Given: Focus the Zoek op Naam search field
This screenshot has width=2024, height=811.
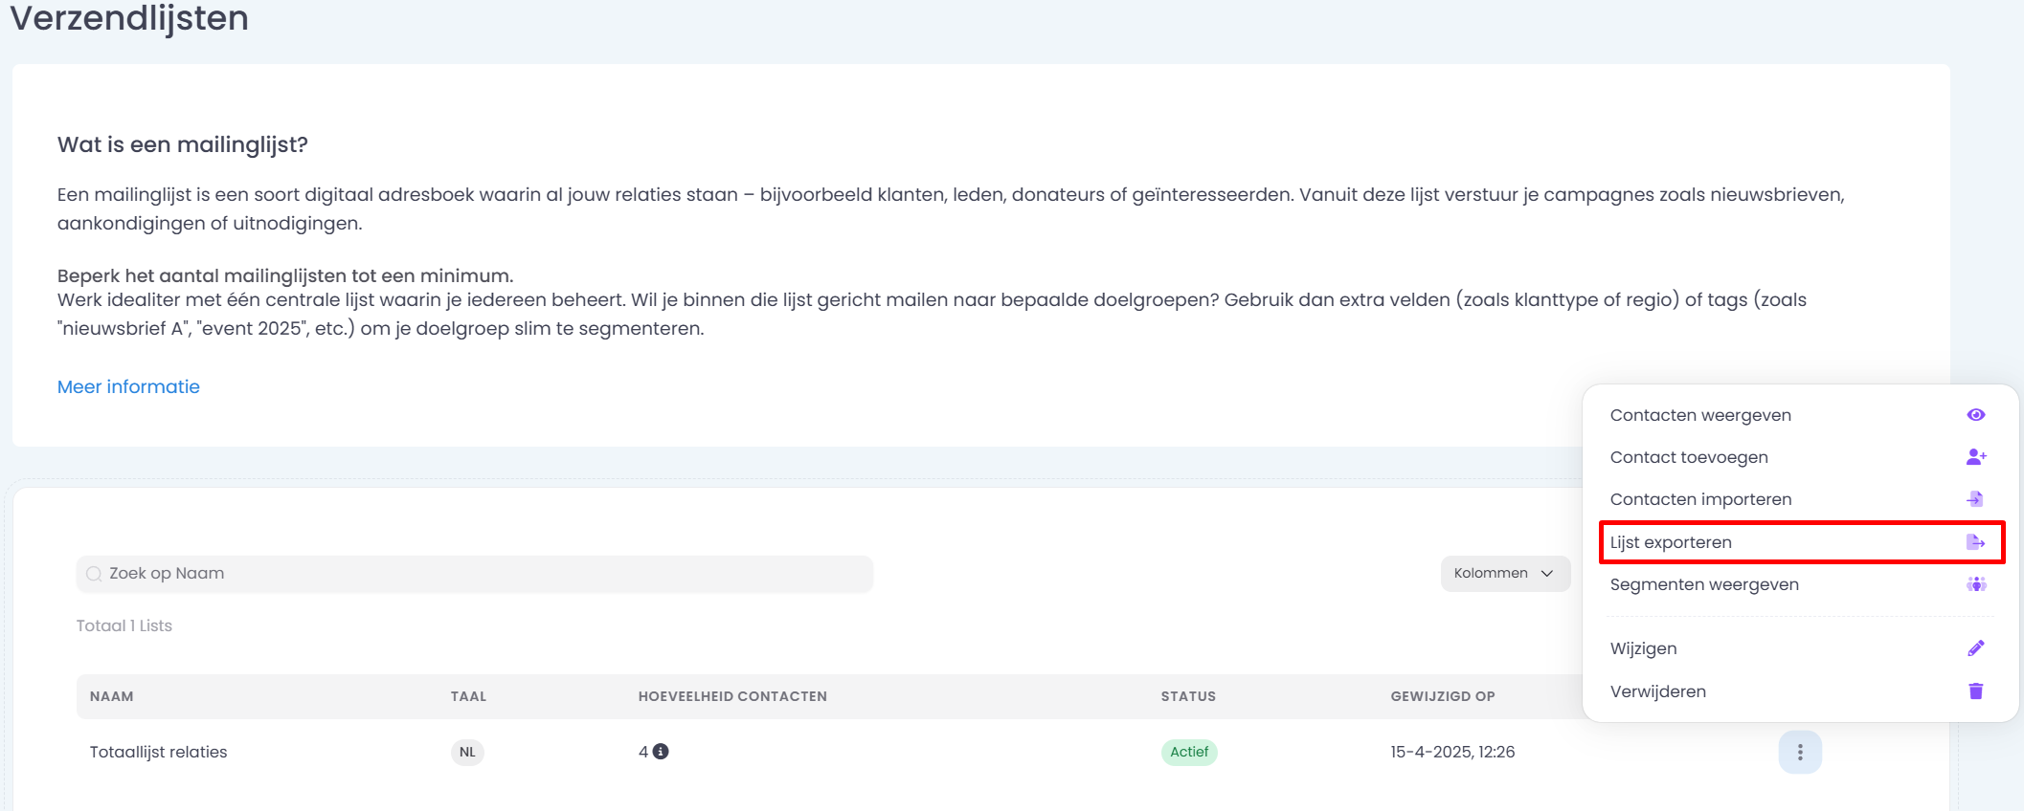Looking at the screenshot, I should click(479, 574).
